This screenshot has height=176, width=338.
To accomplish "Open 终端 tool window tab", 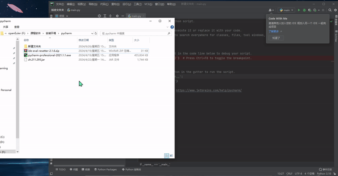I will (86, 170).
